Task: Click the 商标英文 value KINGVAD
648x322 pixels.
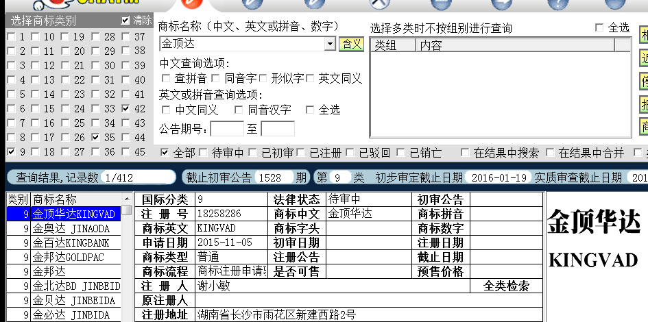Action: 216,228
